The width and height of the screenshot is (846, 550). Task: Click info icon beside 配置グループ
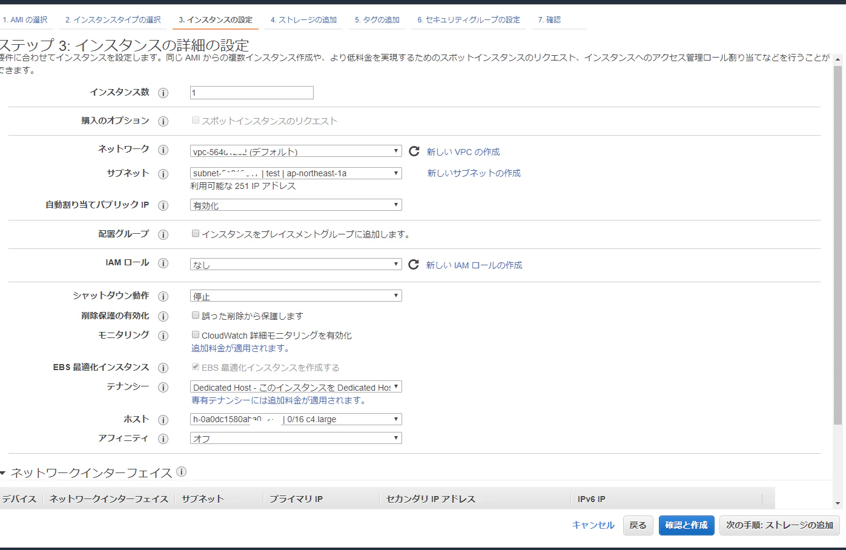pos(163,234)
